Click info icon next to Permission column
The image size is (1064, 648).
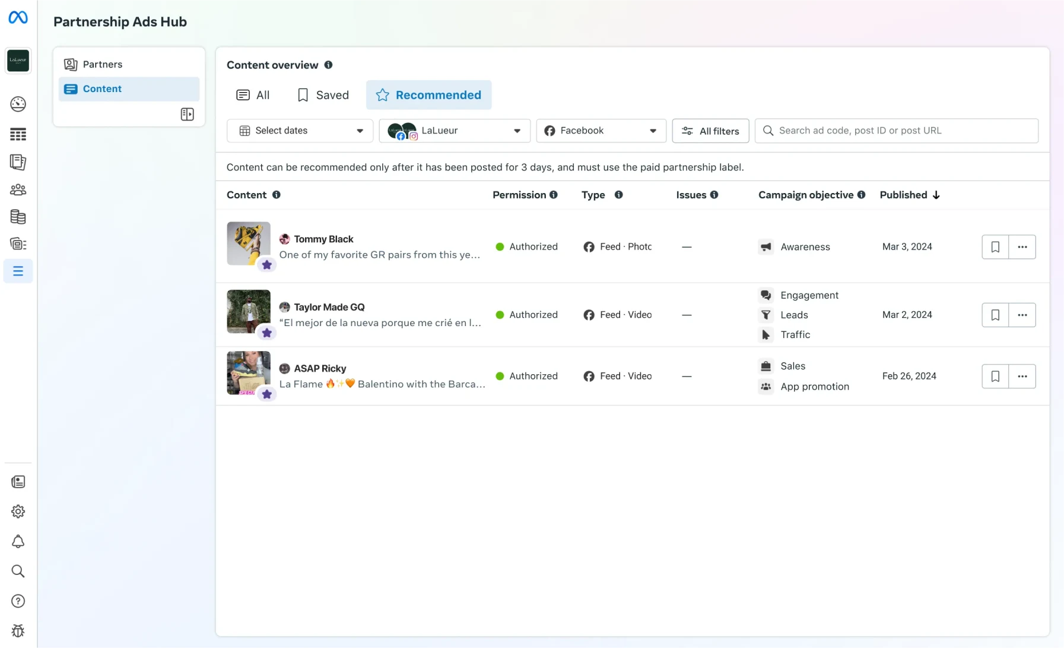553,195
